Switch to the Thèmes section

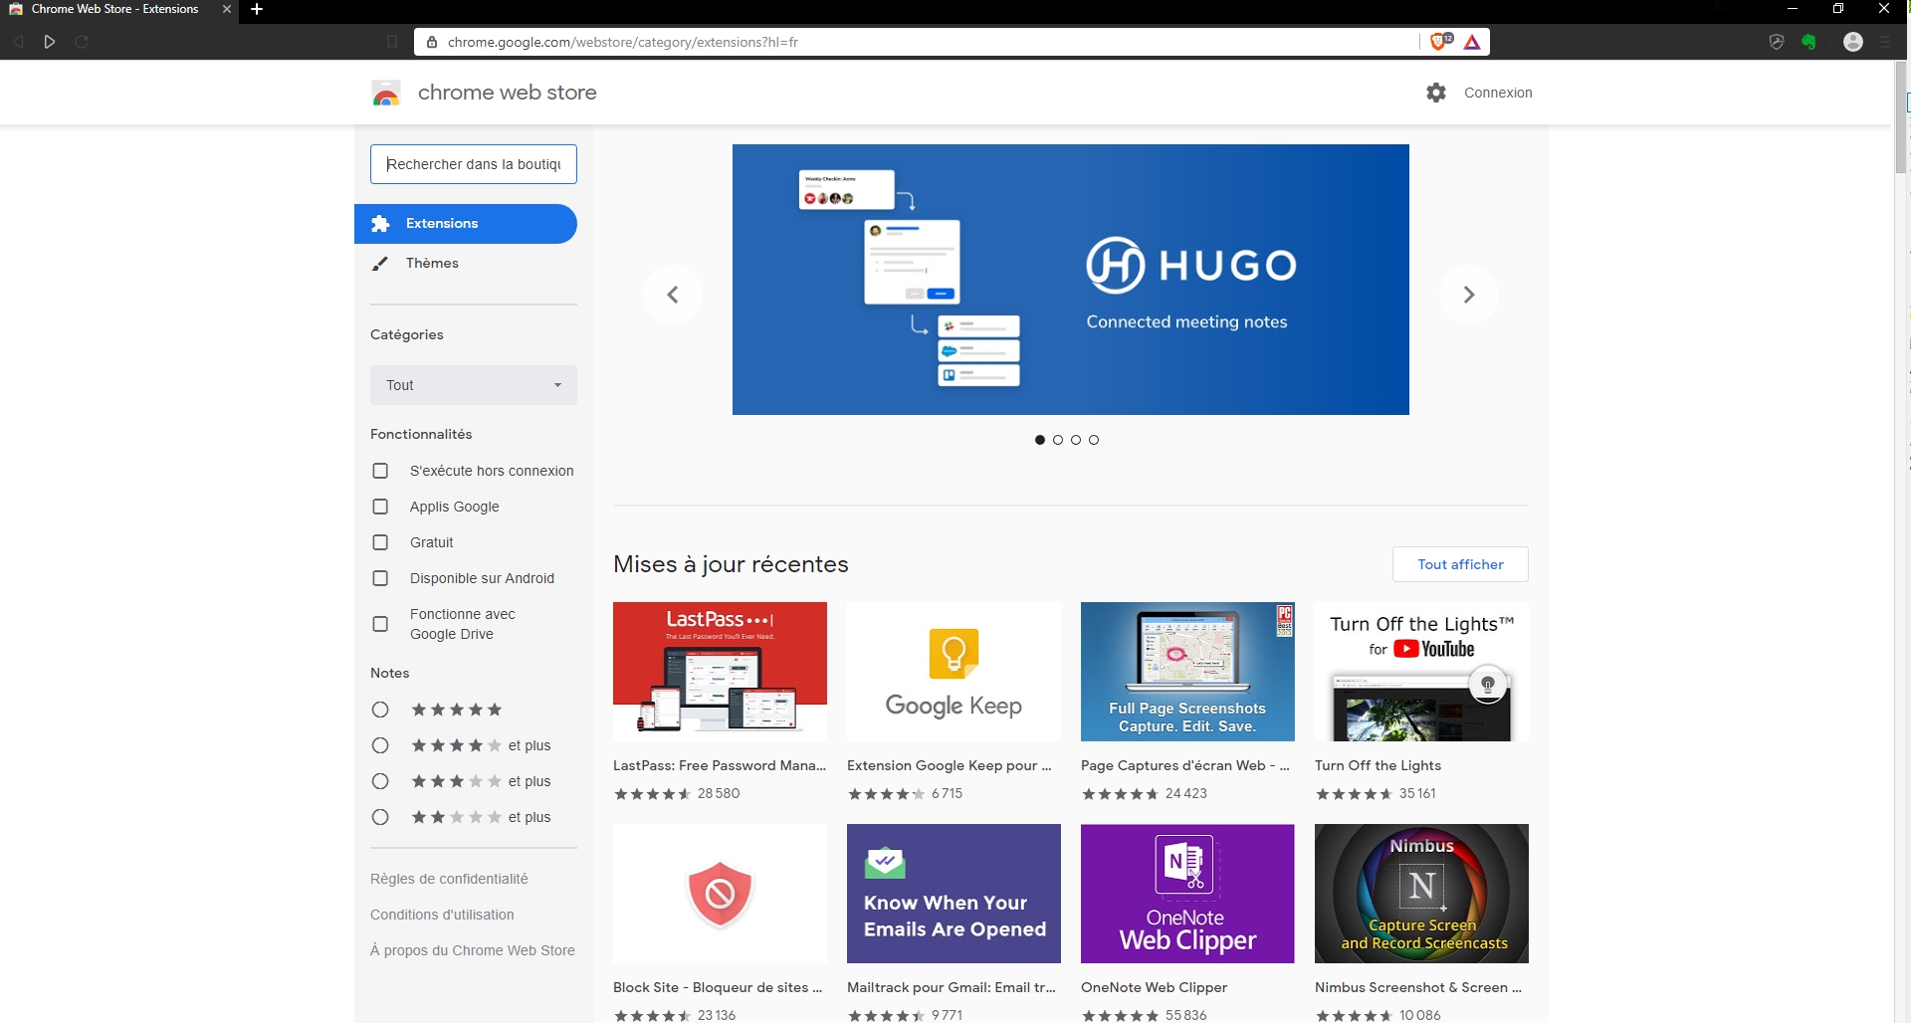point(432,264)
